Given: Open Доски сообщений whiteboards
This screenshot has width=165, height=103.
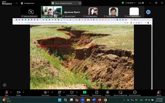Looking at the screenshot, I should [120, 92].
